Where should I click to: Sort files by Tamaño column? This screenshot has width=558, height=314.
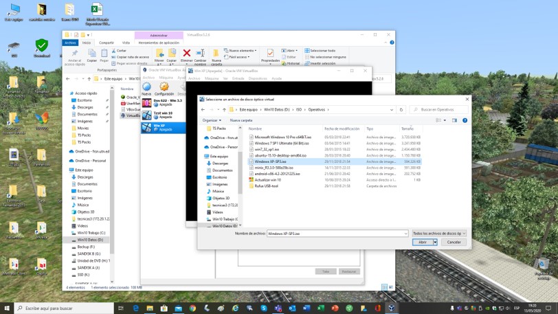click(x=408, y=129)
